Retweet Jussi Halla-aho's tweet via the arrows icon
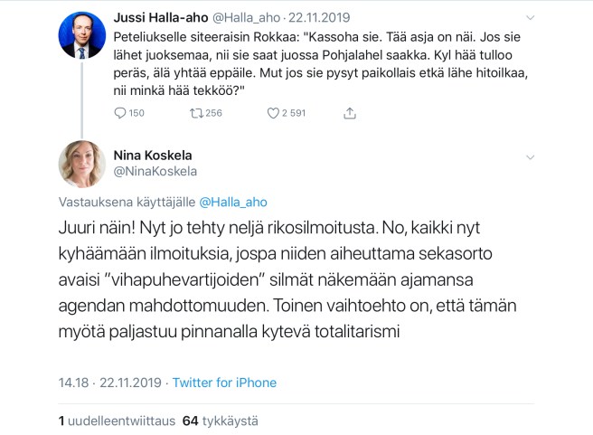Screen dimensions: 593x435 pos(195,114)
